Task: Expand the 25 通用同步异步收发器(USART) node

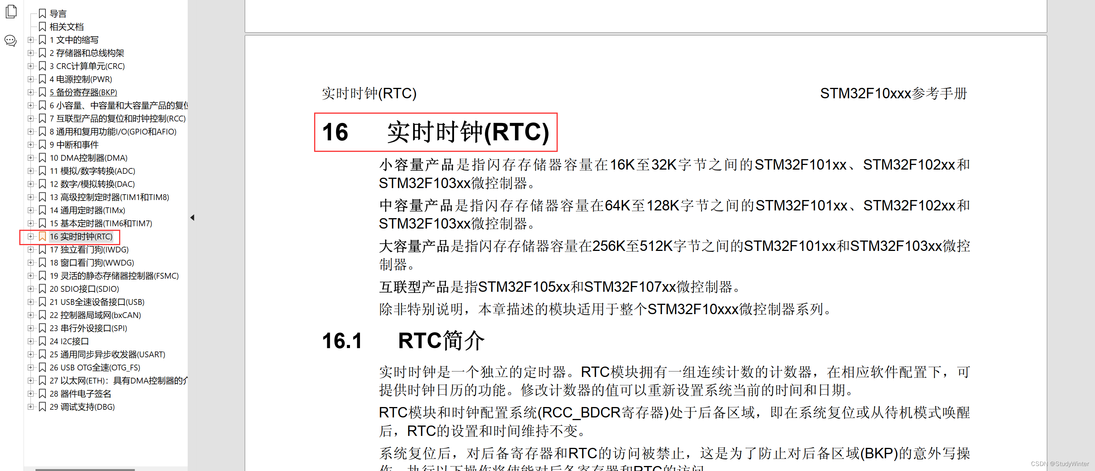Action: [30, 354]
